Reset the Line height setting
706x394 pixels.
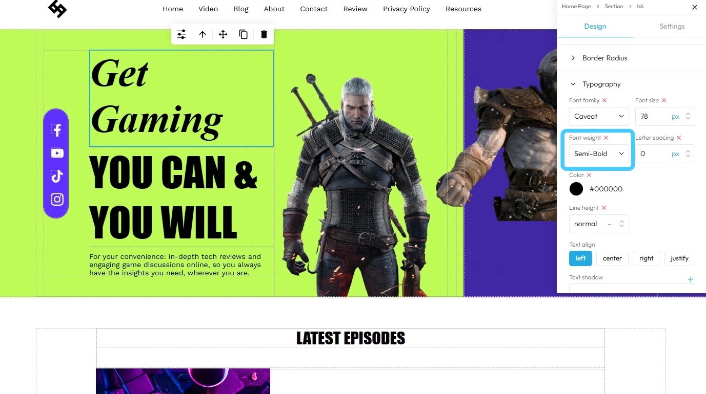point(604,208)
